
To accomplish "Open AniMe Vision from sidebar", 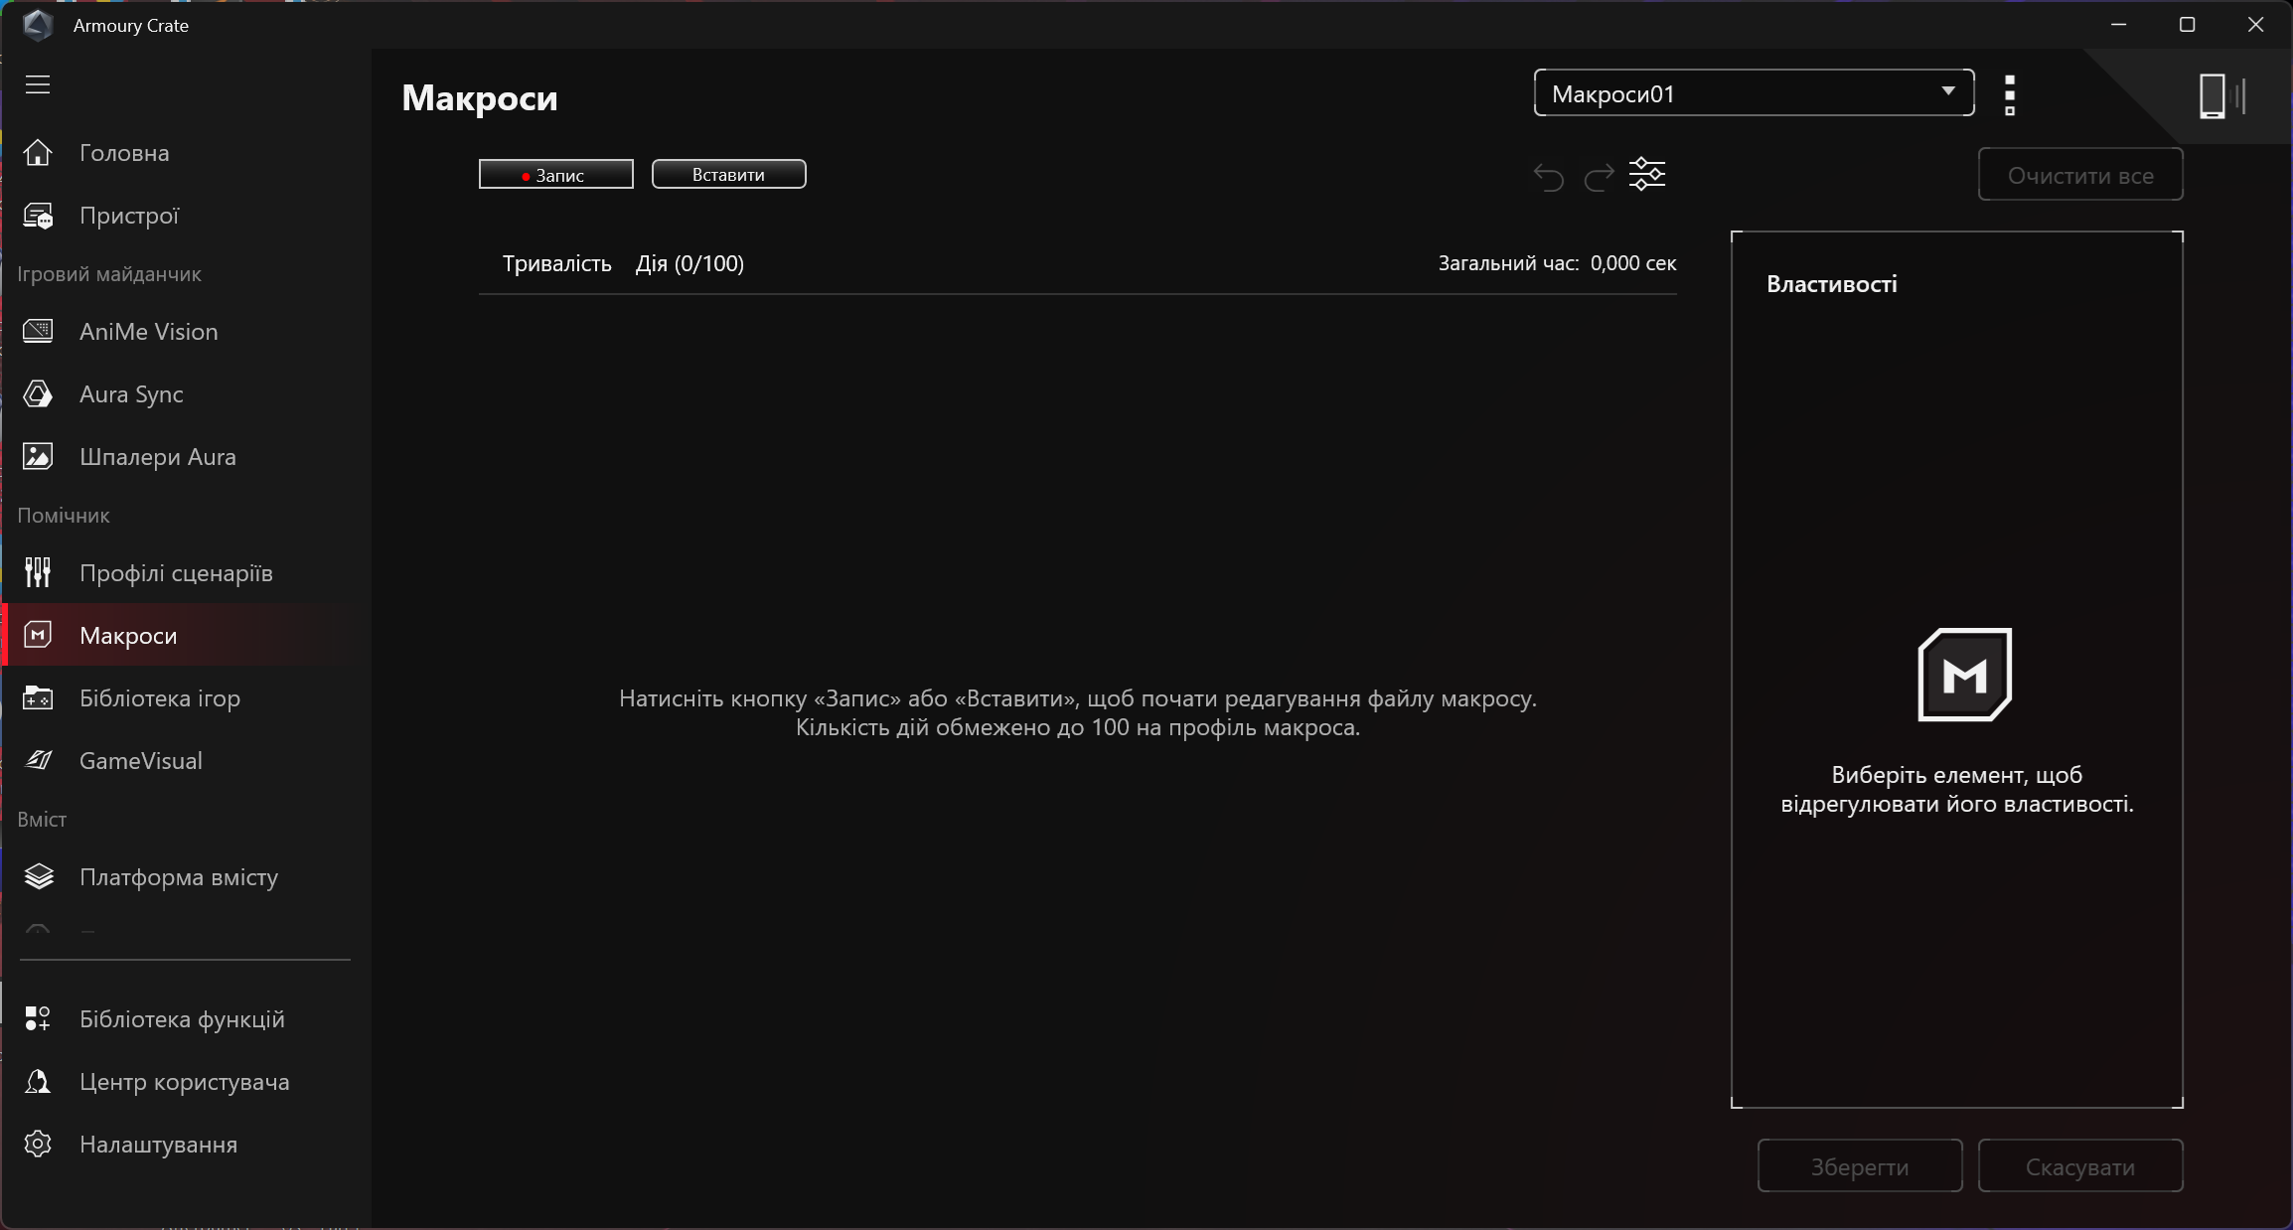I will click(x=148, y=332).
